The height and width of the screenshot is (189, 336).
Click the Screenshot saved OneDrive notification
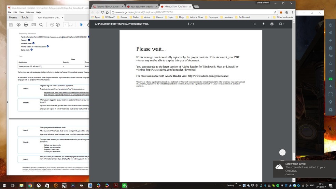[x=305, y=169]
